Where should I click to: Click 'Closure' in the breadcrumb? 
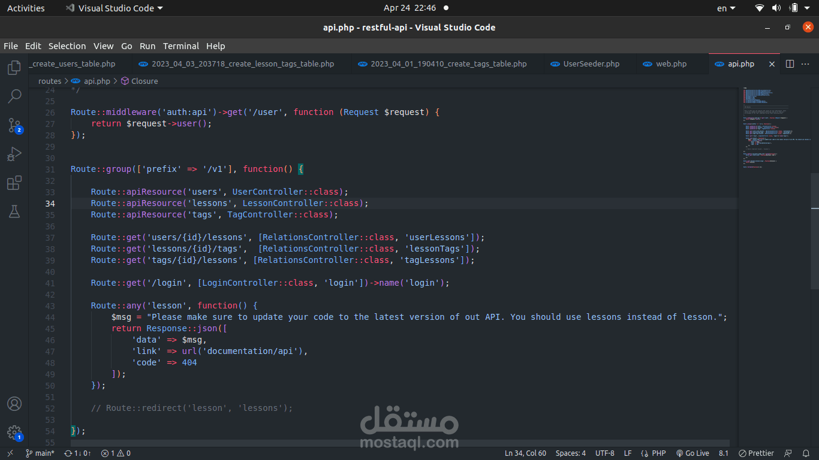(x=144, y=81)
